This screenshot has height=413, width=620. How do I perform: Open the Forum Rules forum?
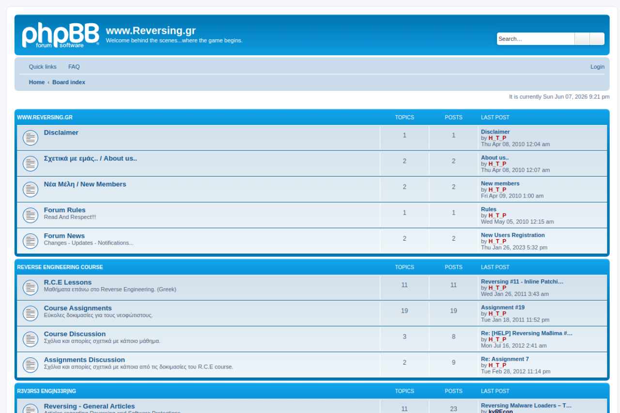click(65, 210)
